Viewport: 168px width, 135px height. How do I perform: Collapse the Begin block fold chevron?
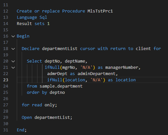point(13,36)
